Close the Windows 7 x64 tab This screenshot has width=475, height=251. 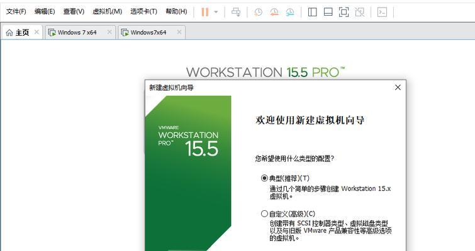(109, 32)
